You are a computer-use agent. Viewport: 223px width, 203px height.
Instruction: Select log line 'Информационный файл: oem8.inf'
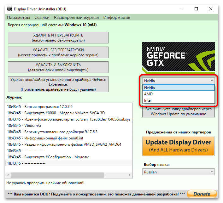pyautogui.click(x=69, y=138)
